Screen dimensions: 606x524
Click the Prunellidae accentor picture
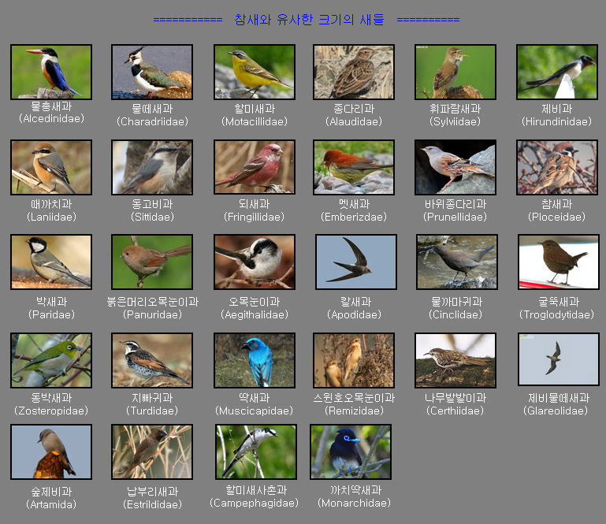pos(455,167)
